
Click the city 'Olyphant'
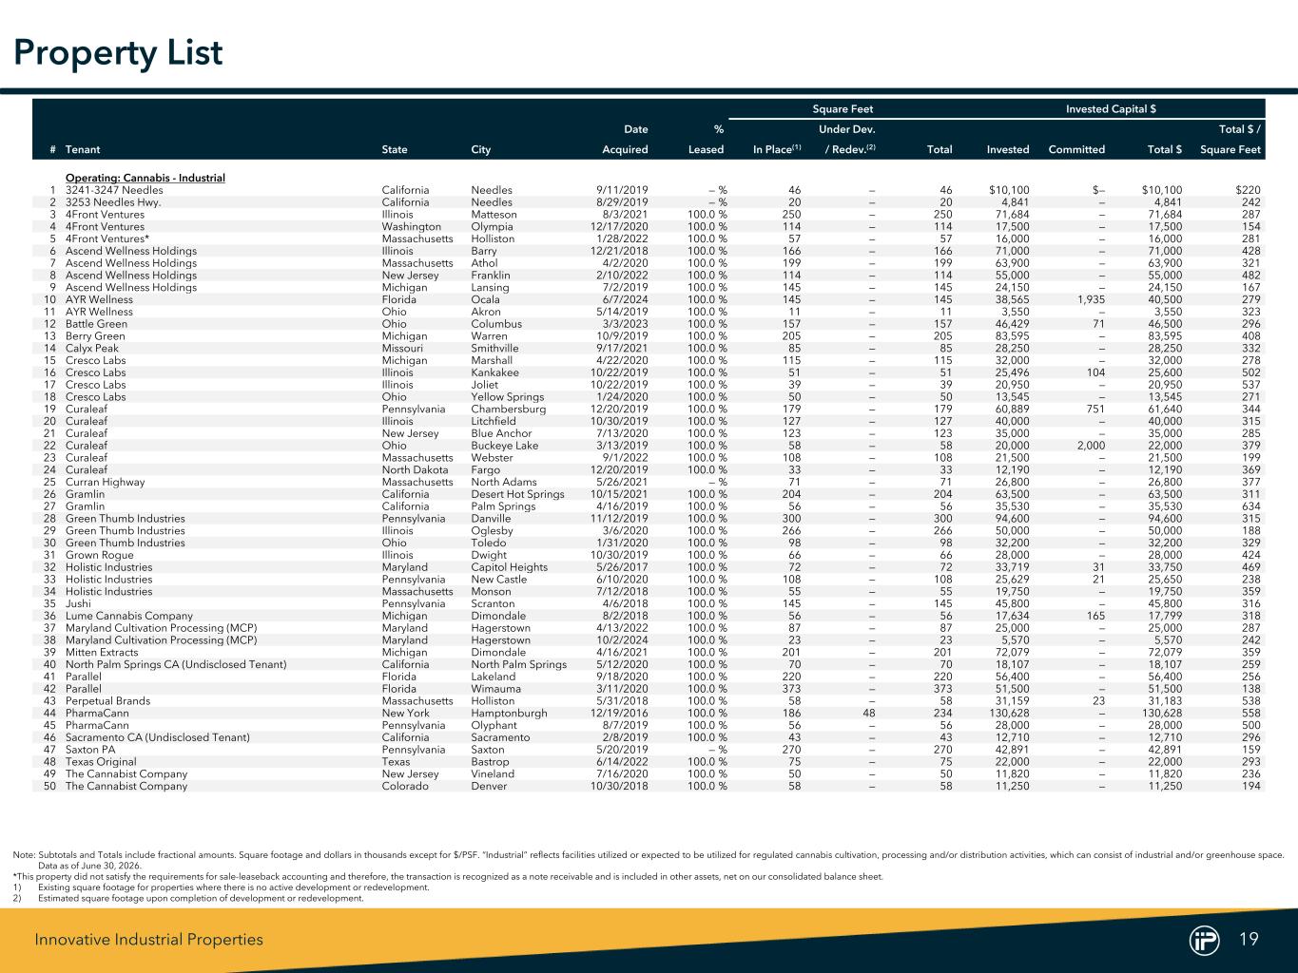click(x=494, y=725)
